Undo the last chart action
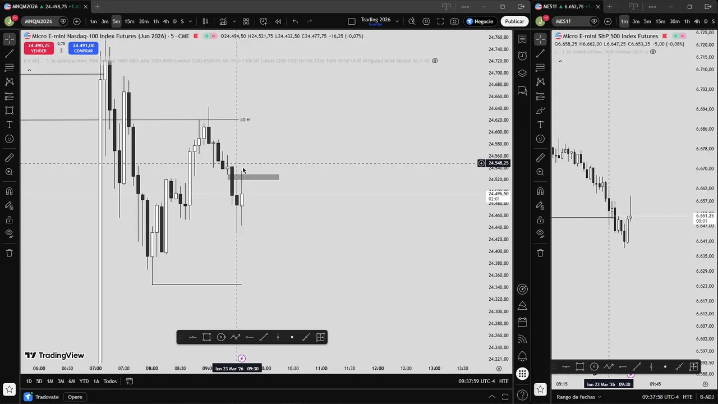 point(295,21)
